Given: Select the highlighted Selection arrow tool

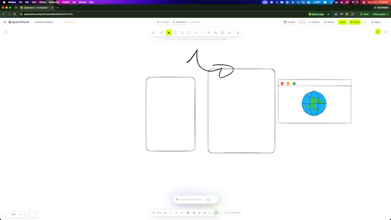Looking at the screenshot, I should tap(169, 33).
